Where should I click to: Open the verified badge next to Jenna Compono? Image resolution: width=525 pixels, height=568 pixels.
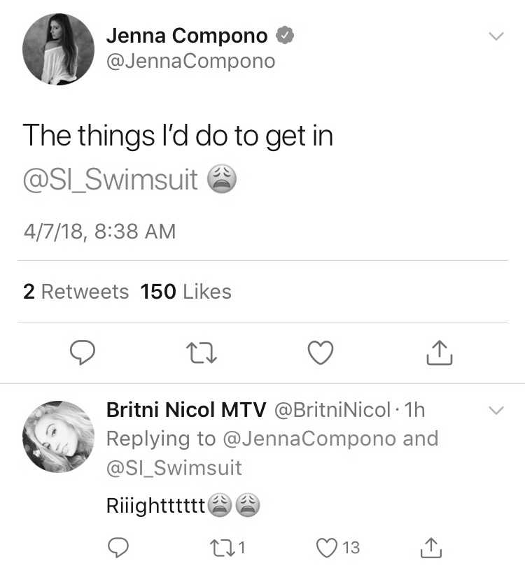click(285, 36)
